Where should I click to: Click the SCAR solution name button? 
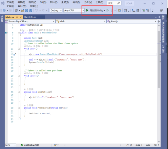[129, 3]
